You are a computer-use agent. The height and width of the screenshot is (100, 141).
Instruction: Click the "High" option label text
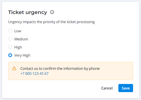18,47
